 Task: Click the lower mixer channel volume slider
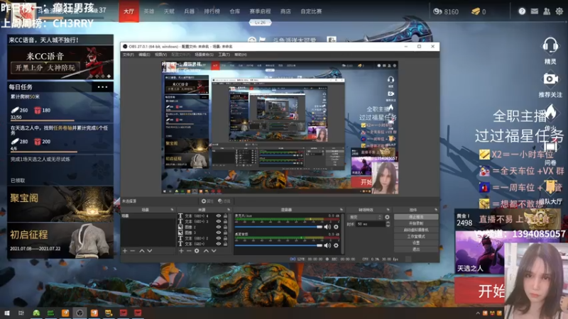[278, 245]
